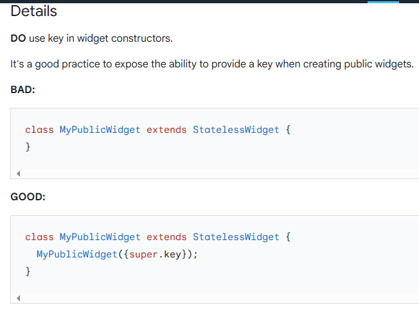Screen dimensions: 419x312
Task: Click the GOOD: label
Action: (28, 196)
